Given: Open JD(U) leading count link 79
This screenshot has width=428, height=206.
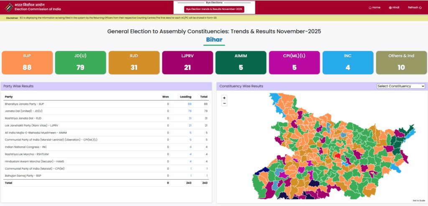Looking at the screenshot, I should pyautogui.click(x=189, y=111).
